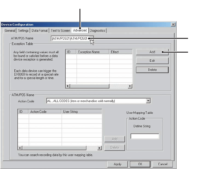Click Action Code column header in mapping list
198x169 pixels.
(x=45, y=112)
